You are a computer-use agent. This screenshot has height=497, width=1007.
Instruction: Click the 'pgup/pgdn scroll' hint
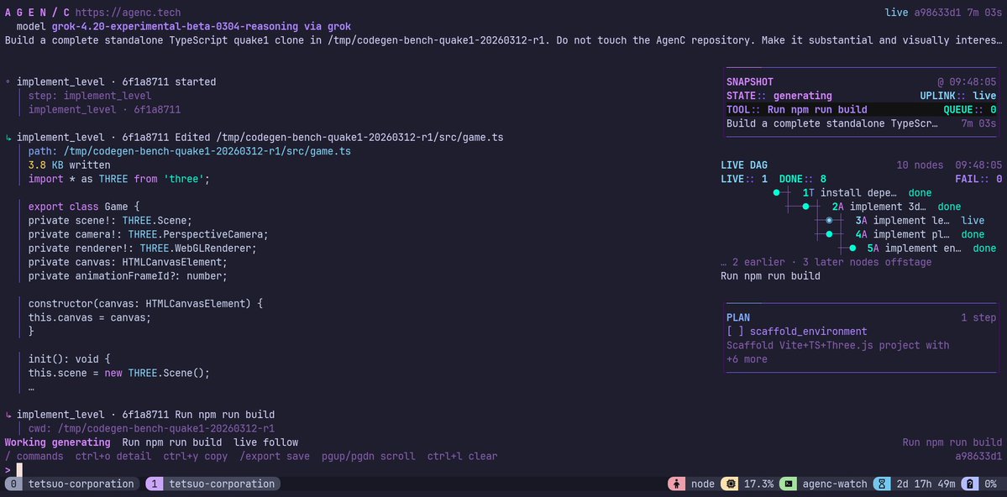point(369,457)
